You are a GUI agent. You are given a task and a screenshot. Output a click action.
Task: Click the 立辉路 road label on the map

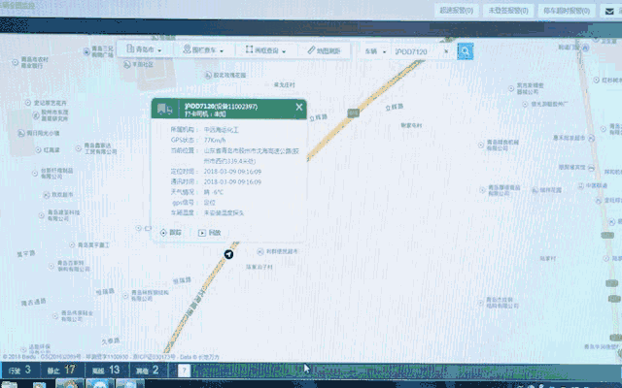point(318,117)
